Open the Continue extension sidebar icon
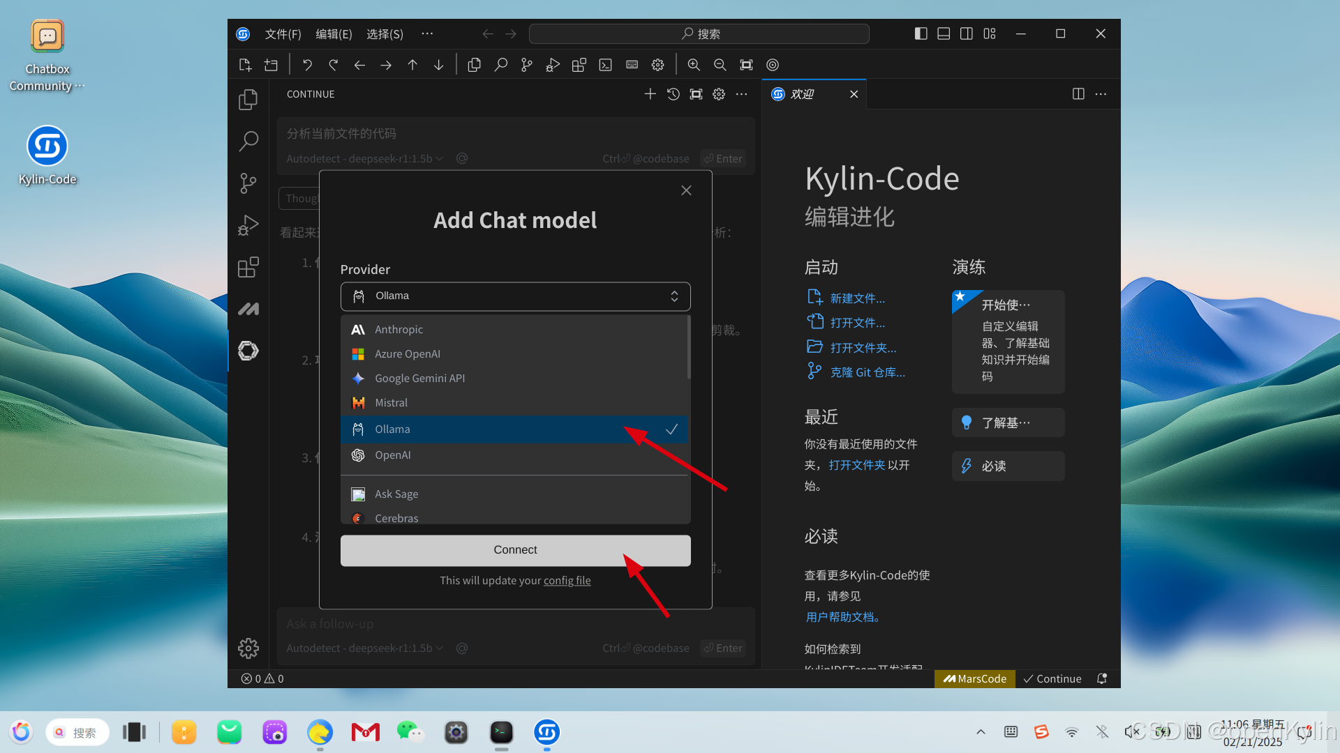 point(248,351)
